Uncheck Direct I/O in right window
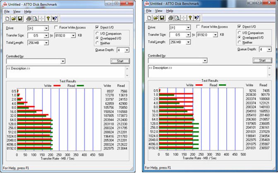Screen dimensions: 278x173 (240, 27)
